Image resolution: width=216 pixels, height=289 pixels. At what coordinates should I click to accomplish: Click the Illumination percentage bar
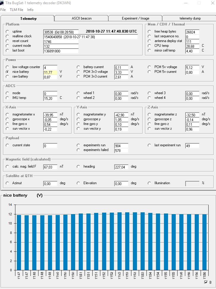tap(192, 184)
